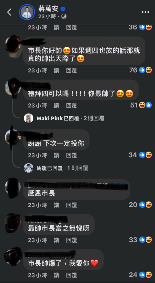
Task: View the 20 reactions on 感恩市長
Action: [x=140, y=205]
